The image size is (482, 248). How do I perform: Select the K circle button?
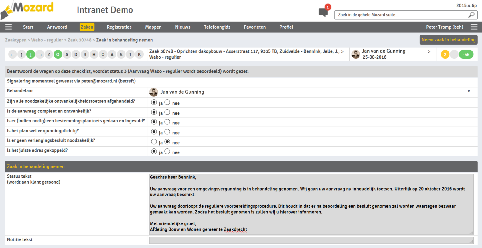click(139, 55)
